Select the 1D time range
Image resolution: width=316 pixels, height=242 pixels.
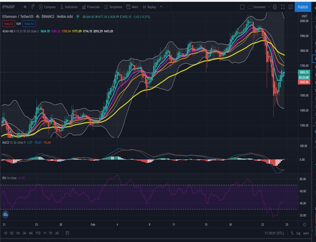click(5, 233)
